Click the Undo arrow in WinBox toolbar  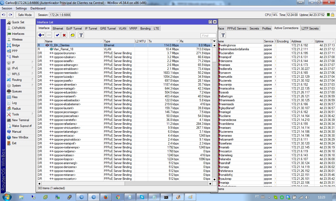point(4,15)
